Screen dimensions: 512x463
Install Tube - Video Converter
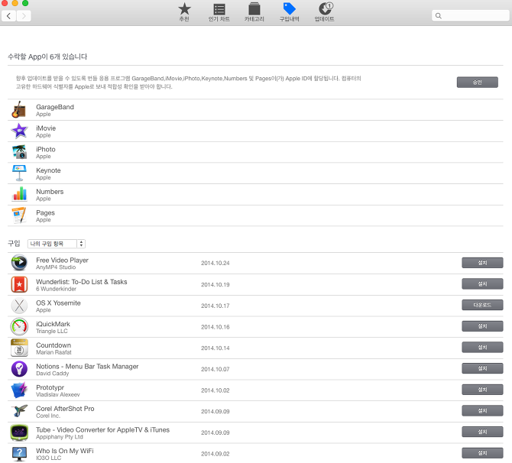tap(482, 432)
